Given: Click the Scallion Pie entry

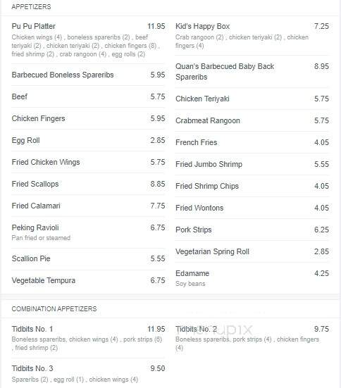Looking at the screenshot, I should click(88, 258).
